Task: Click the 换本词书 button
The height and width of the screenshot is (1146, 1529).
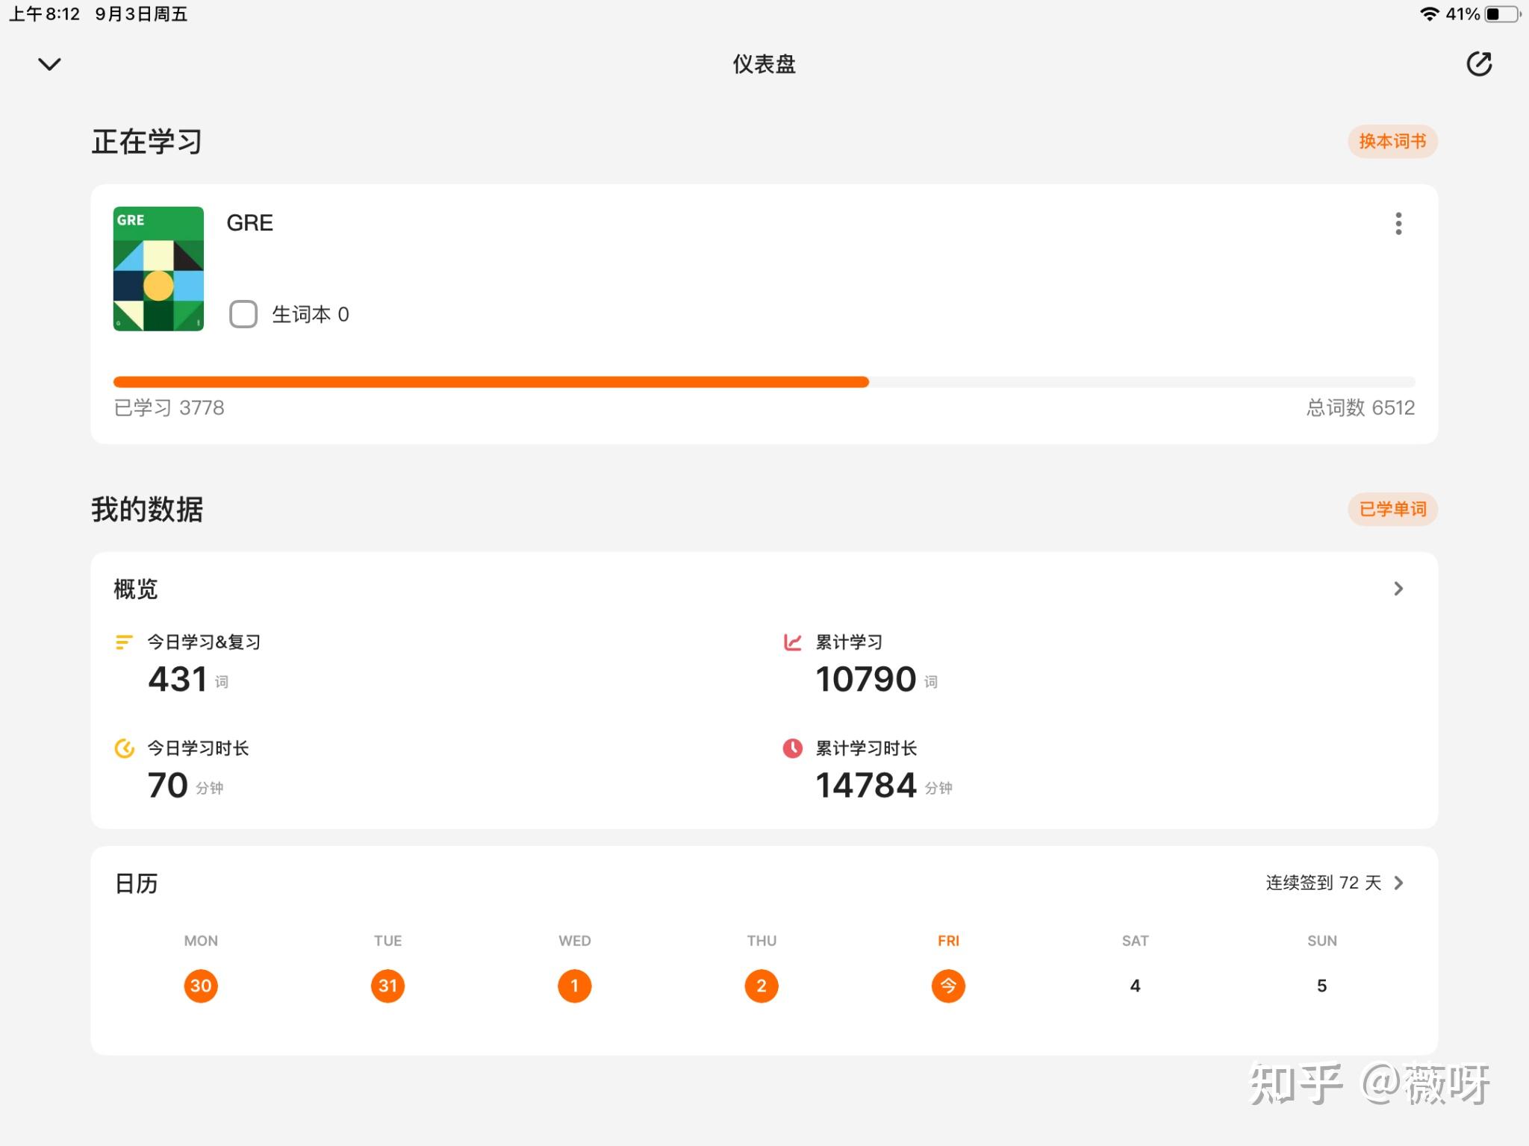Action: [1392, 141]
